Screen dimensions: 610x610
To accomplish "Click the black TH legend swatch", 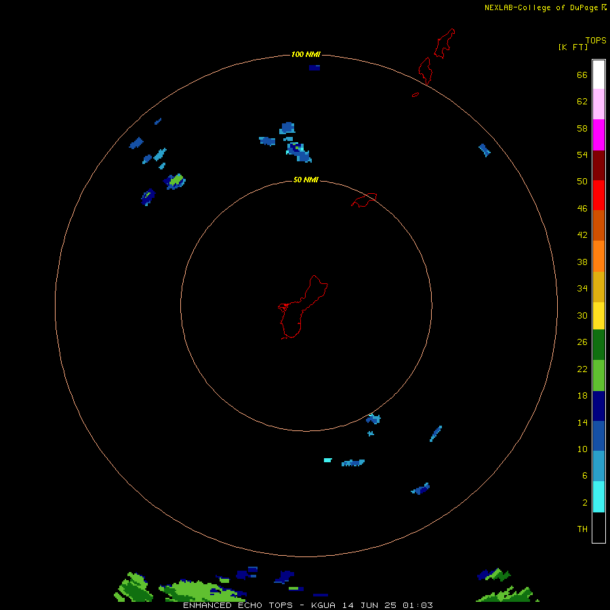I will point(598,527).
